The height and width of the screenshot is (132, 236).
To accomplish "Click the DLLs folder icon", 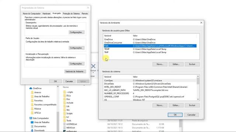I will point(65,96).
